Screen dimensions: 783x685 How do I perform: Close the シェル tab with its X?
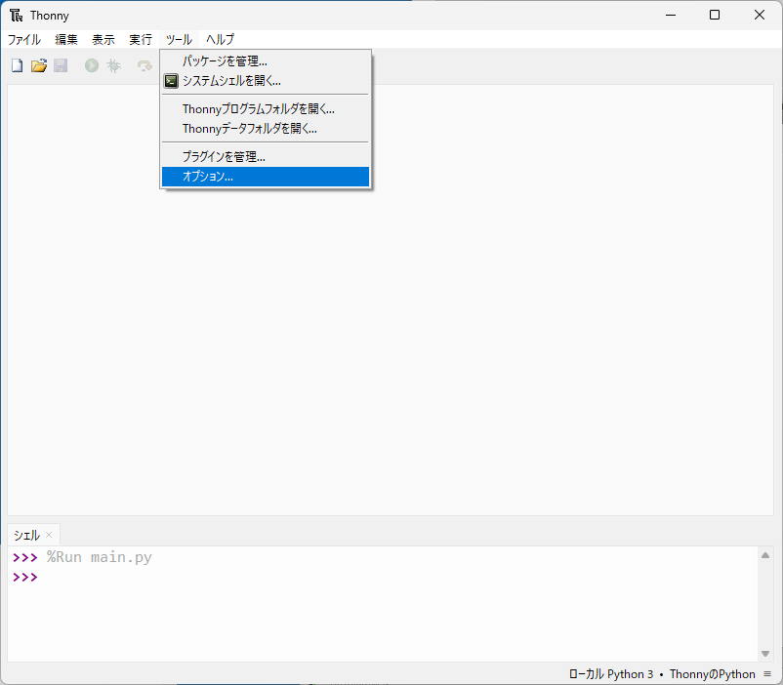pos(49,535)
